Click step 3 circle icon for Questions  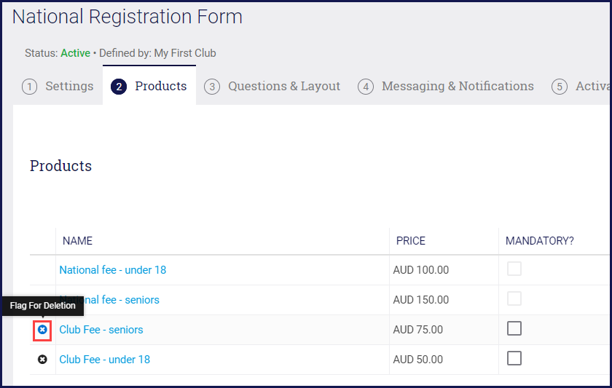click(212, 87)
